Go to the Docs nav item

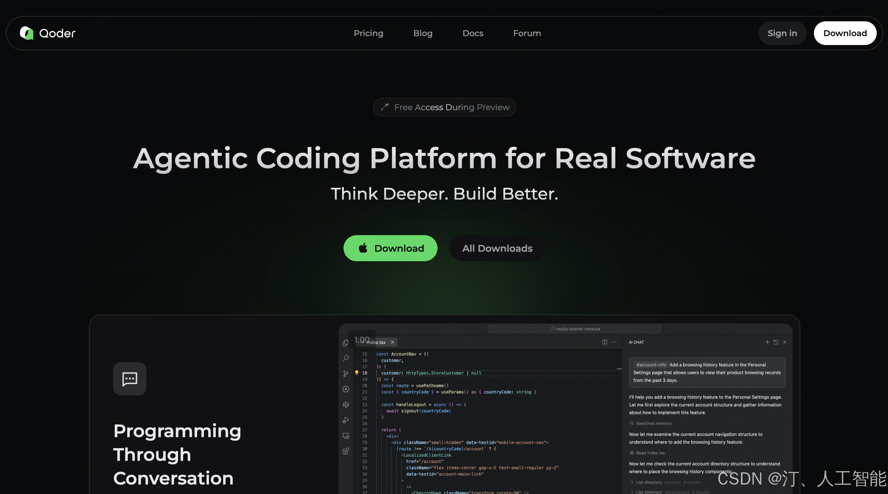pyautogui.click(x=473, y=33)
